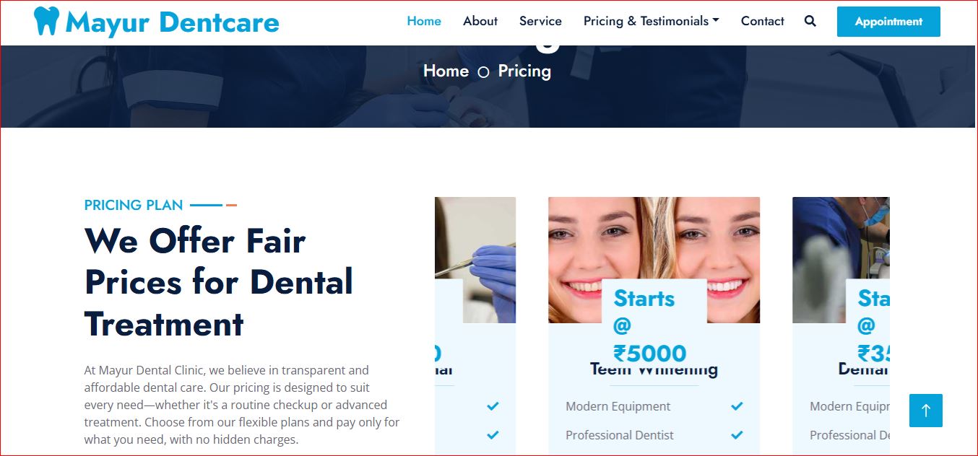Viewport: 978px width, 456px height.
Task: Go to the Home menu item
Action: [x=424, y=21]
